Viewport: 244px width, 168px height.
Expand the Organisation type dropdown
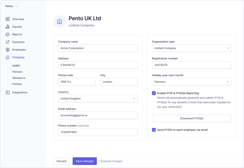192,48
